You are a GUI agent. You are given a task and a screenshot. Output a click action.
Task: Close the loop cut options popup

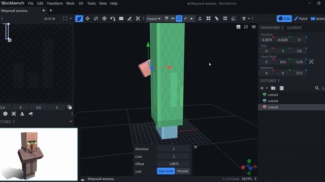coord(196,147)
